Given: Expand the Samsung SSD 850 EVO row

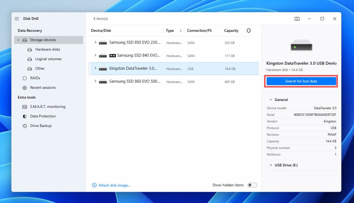Looking at the screenshot, I should click(x=95, y=42).
